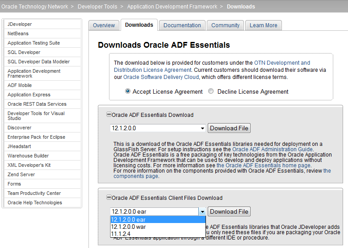Image resolution: width=348 pixels, height=248 pixels.
Task: Open Warehouse Builder in sidebar
Action: click(42, 156)
